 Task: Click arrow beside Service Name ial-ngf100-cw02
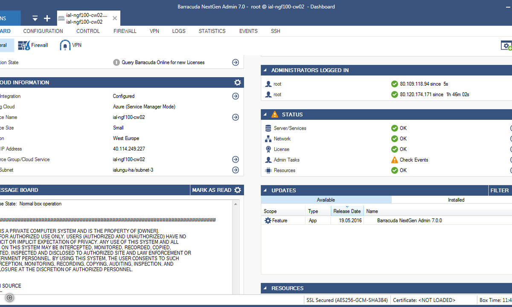click(x=236, y=117)
